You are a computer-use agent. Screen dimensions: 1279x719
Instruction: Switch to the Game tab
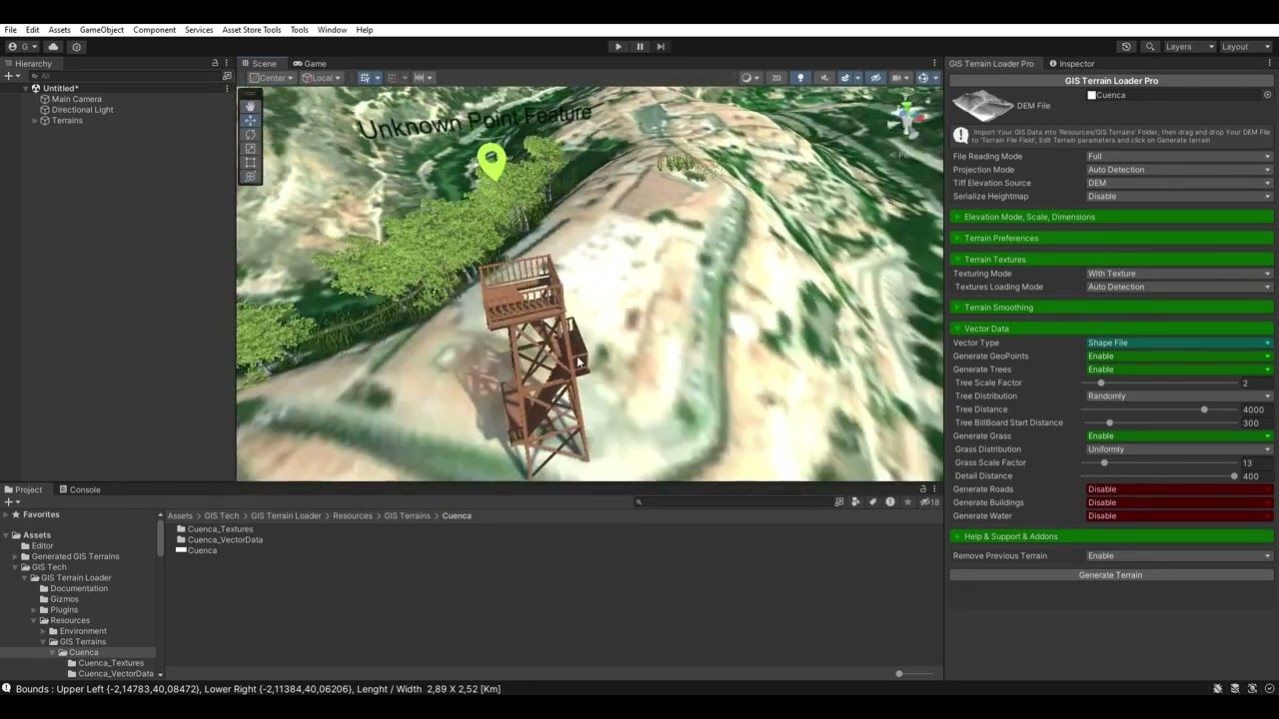(x=310, y=63)
